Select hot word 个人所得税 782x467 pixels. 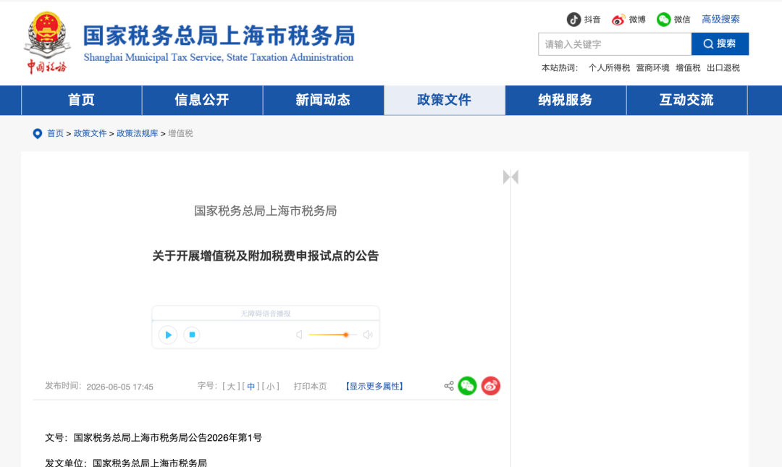(x=609, y=68)
